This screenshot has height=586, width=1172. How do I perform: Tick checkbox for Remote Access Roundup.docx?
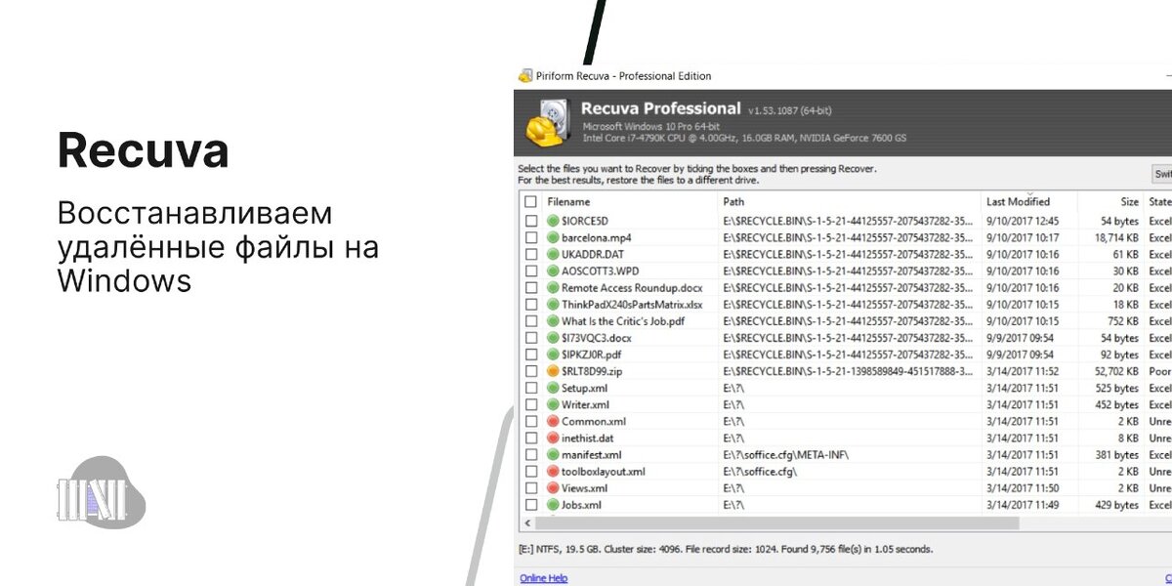[x=530, y=288]
